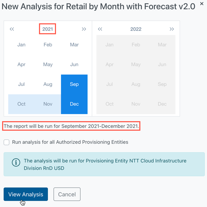This screenshot has width=207, height=207.
Task: Enable analysis for all Authorized Provisioning Entities
Action: pos(6,142)
